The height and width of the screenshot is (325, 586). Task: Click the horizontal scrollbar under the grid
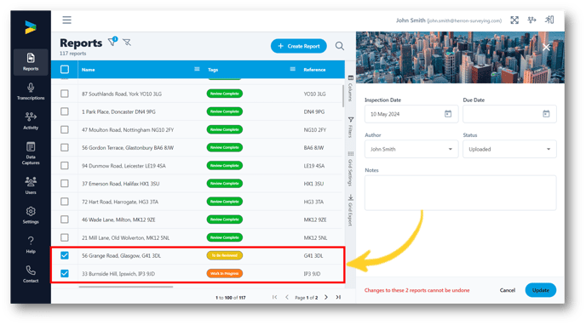tap(126, 287)
